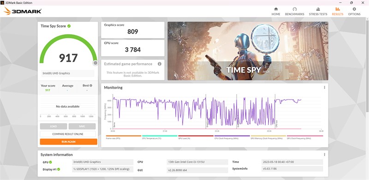Open the Monitoring panel three-dot menu

click(324, 87)
